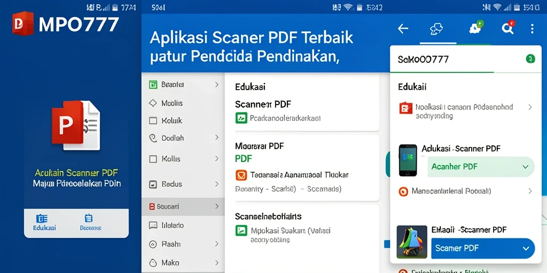This screenshot has height=273, width=547.
Task: Click the Edukaii heading in right panel
Action: coord(412,87)
